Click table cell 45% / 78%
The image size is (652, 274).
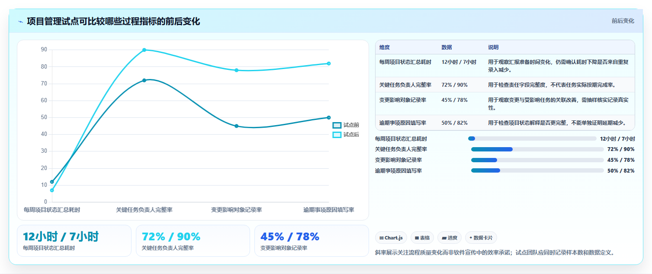[454, 100]
